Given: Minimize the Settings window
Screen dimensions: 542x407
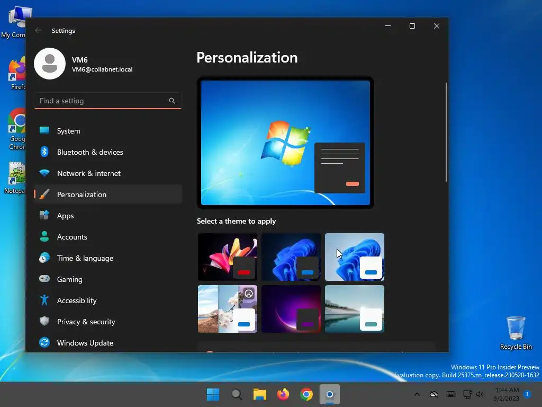Looking at the screenshot, I should pos(388,26).
